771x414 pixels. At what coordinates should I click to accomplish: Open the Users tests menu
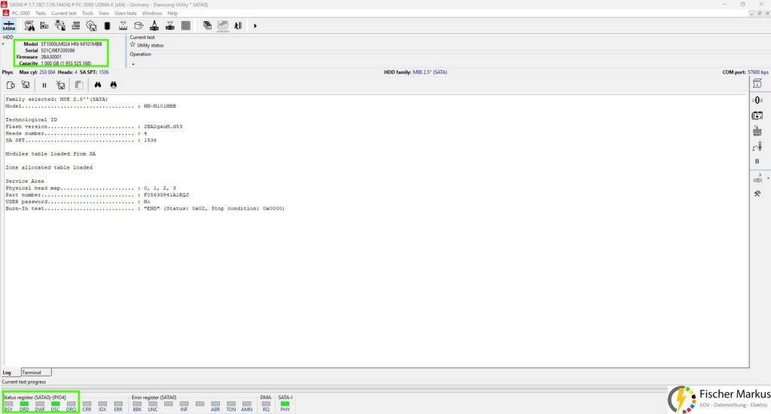point(126,14)
